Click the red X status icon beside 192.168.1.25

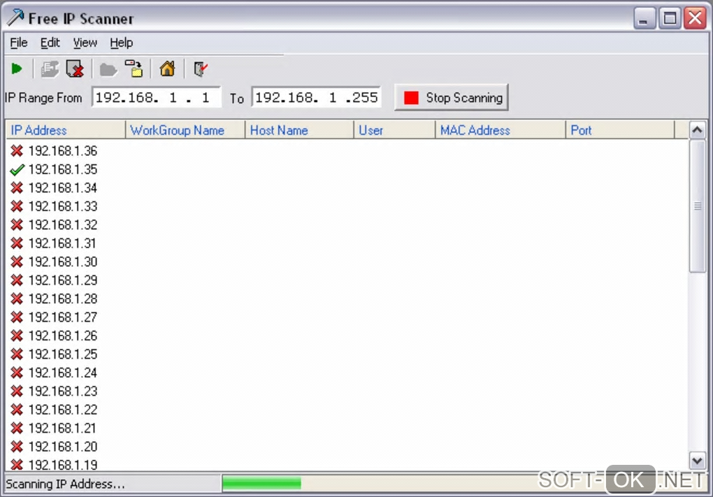coord(17,354)
